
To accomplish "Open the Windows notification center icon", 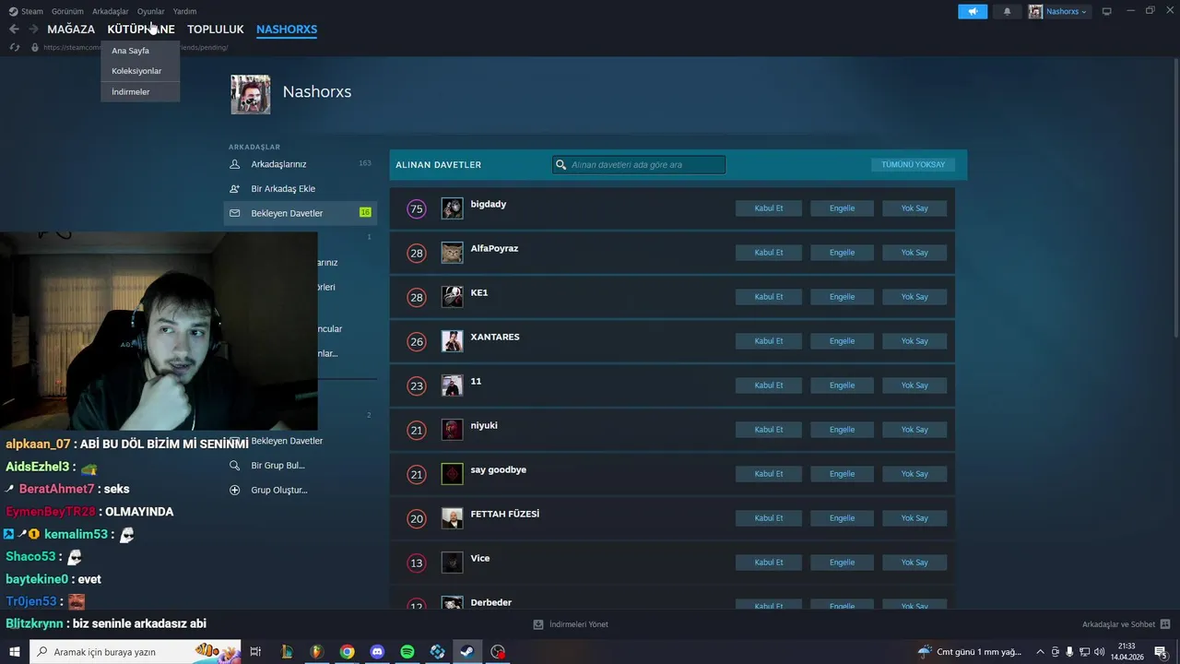I will [x=1161, y=652].
